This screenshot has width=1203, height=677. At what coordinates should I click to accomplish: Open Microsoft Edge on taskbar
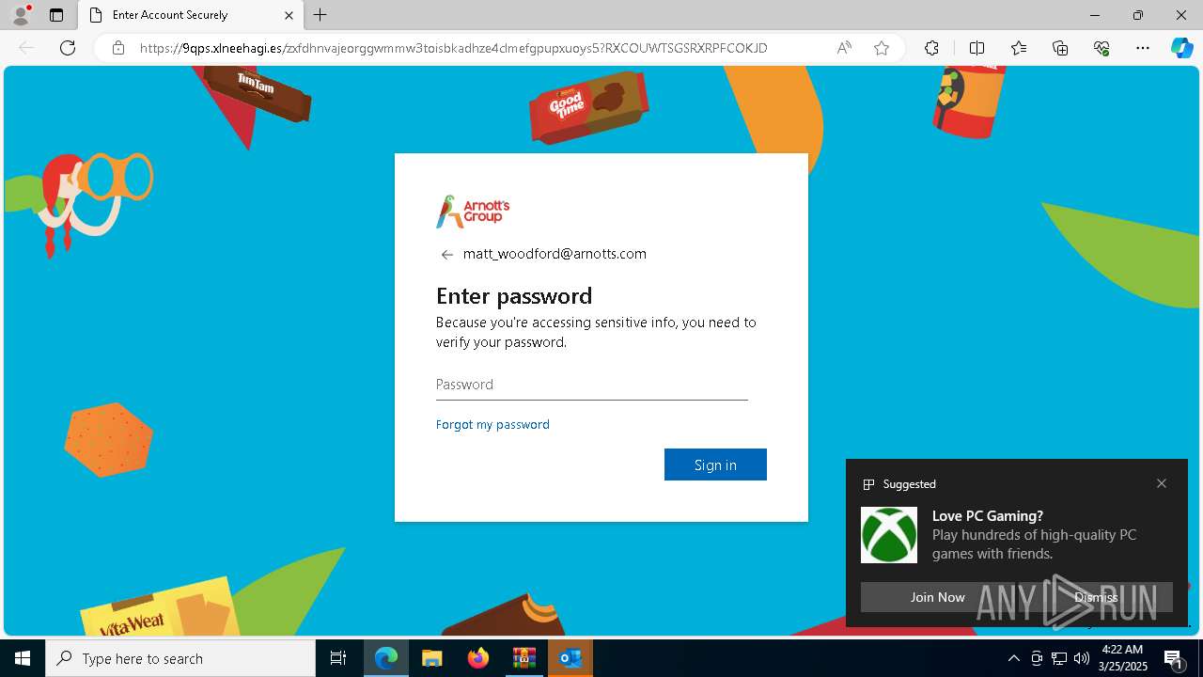point(386,658)
